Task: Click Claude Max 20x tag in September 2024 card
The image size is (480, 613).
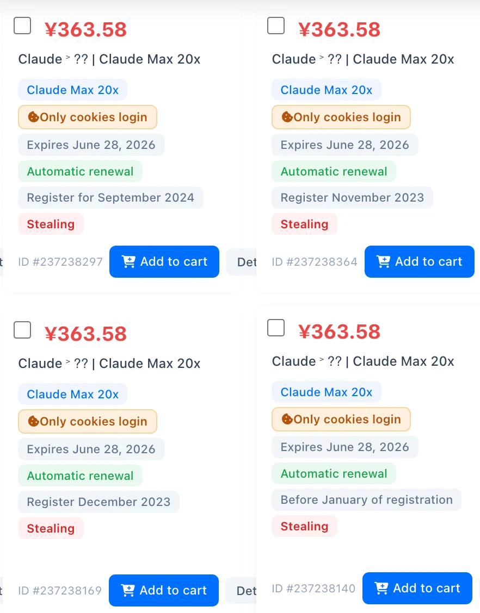Action: tap(73, 90)
